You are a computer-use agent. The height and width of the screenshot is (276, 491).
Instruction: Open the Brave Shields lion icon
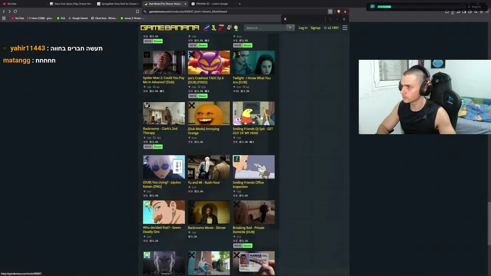pyautogui.click(x=338, y=11)
